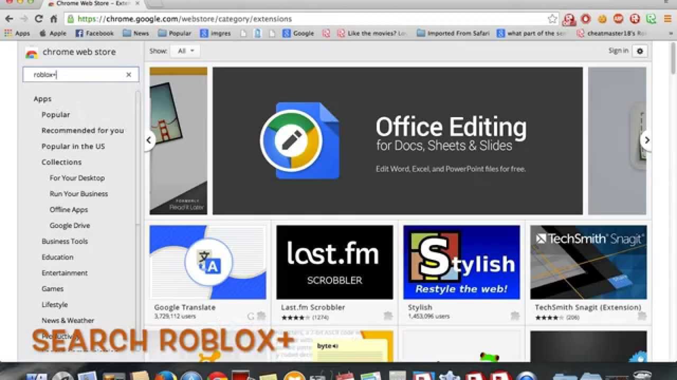Select Entertainment category
This screenshot has width=677, height=380.
point(65,273)
